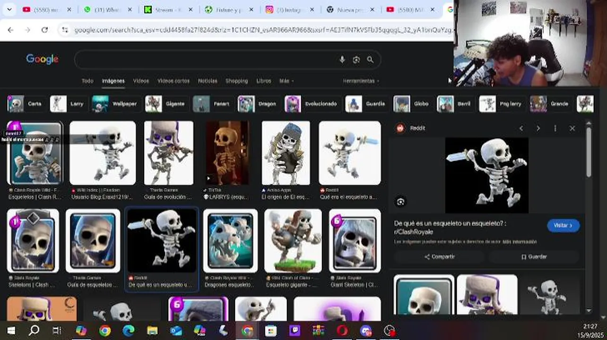Open Esqueletos Clash Royale Wiki card image
Image resolution: width=607 pixels, height=340 pixels.
click(x=35, y=153)
